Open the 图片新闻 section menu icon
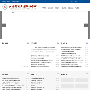This screenshot has width=90, height=90. click(28, 43)
